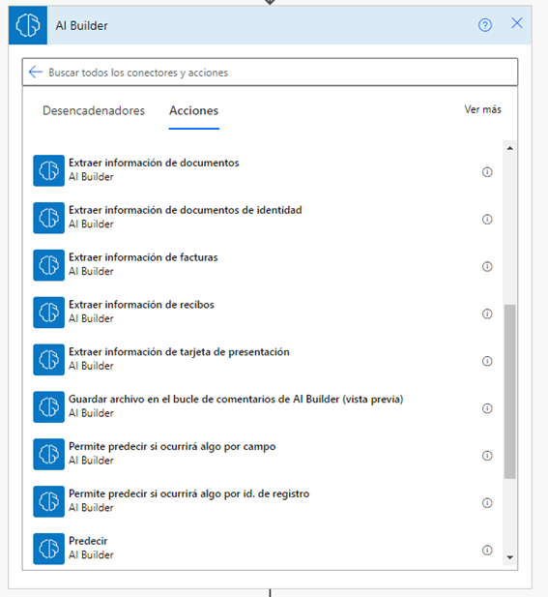Screen dimensions: 548x597
Task: Open info for Guardar archivo action
Action: coord(487,408)
